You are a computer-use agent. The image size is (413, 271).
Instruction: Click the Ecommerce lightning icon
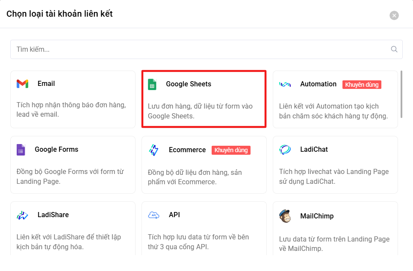pyautogui.click(x=153, y=150)
